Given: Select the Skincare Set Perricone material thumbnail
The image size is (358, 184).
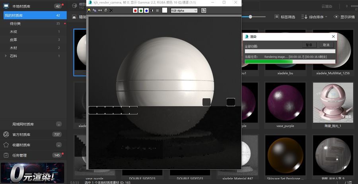Looking at the screenshot, I should (285, 155).
